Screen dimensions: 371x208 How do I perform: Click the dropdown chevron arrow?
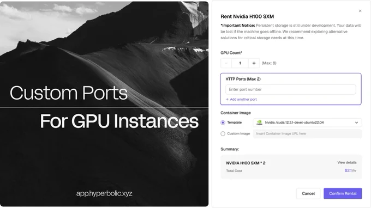pyautogui.click(x=356, y=123)
